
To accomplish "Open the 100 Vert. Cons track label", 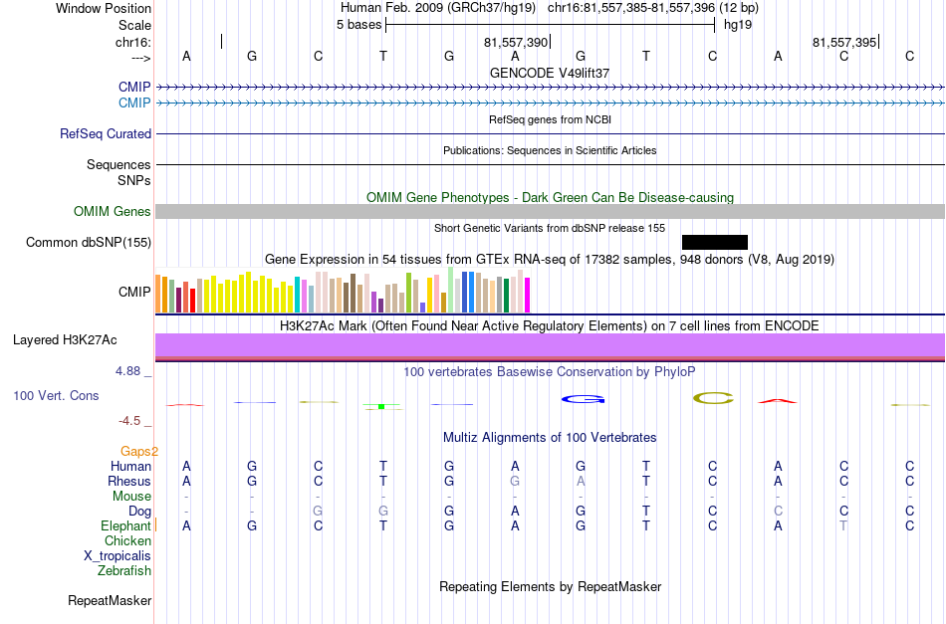I will pyautogui.click(x=56, y=395).
